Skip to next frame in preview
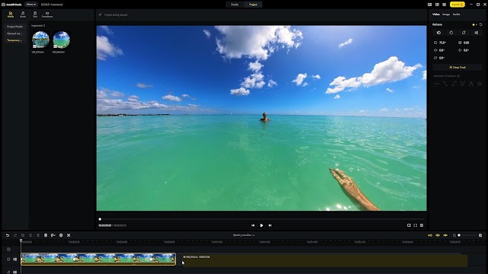The width and height of the screenshot is (488, 274). (270, 225)
